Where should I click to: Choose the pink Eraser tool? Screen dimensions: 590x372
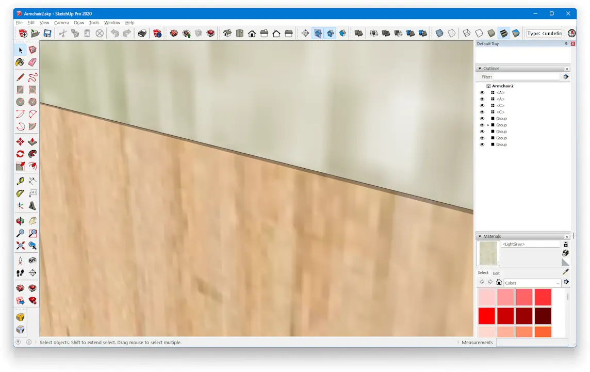32,62
